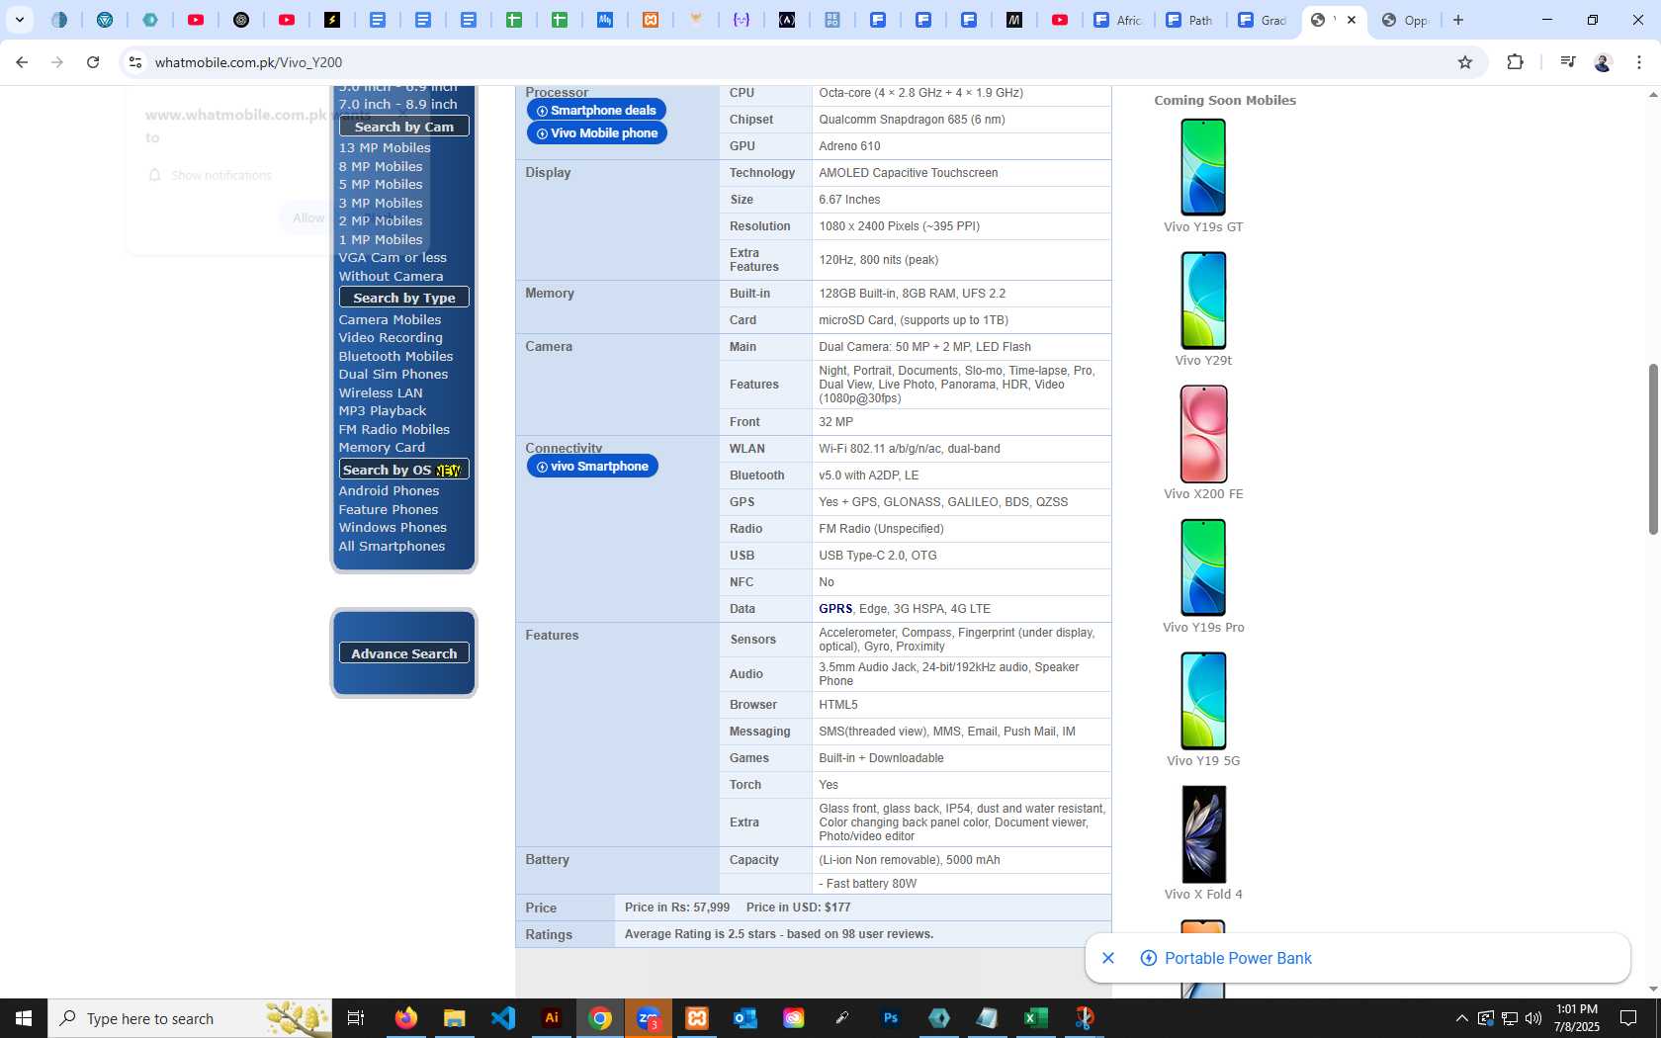Open Search by Type heading
Viewport: 1661px width, 1038px height.
(x=403, y=298)
